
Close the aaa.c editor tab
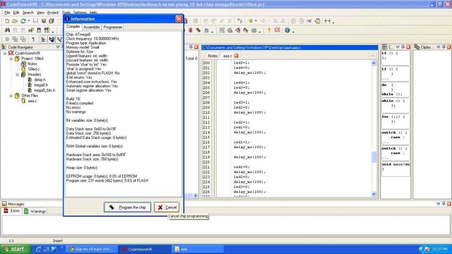pos(236,56)
